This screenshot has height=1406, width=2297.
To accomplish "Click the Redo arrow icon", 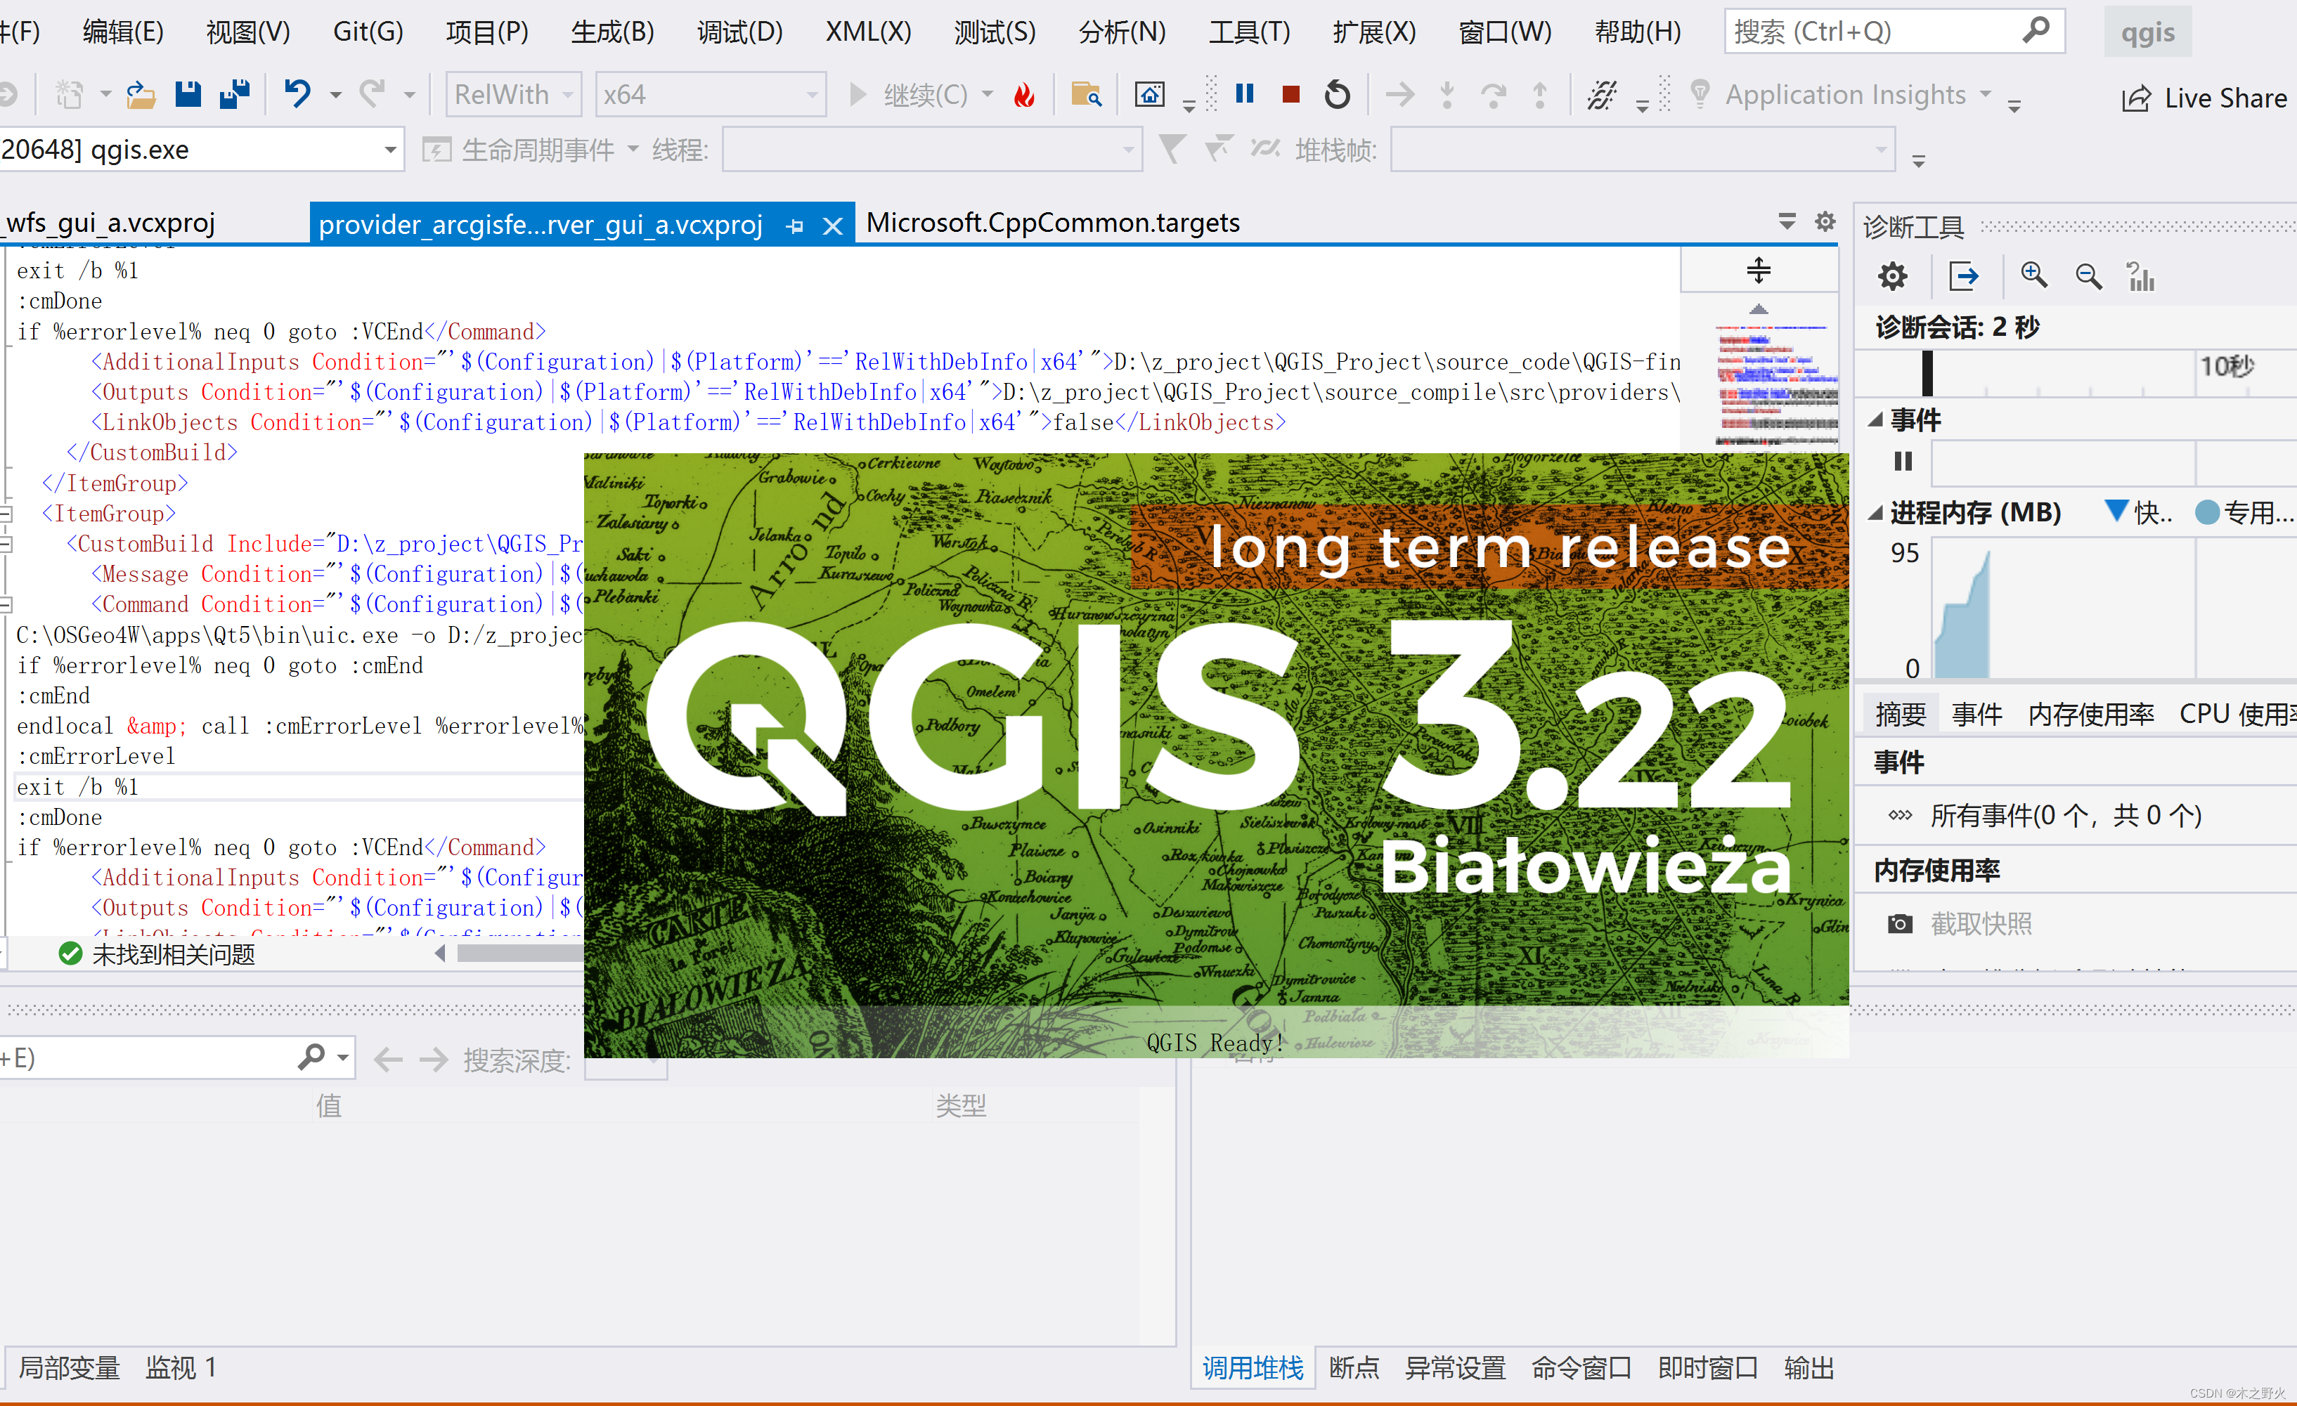I will [373, 94].
